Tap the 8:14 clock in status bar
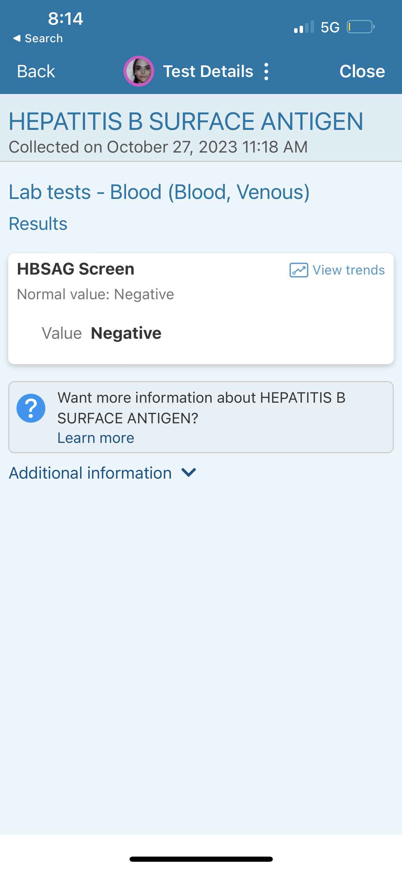The image size is (402, 870). coord(65,19)
